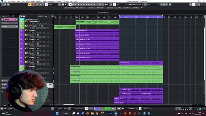The image size is (206, 116).
Task: Click the Iterative Quantize icon
Action: 162,5
